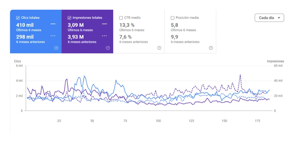Click the Clics totales solid line legend
Screen dimensions: 299x147
[53, 24]
